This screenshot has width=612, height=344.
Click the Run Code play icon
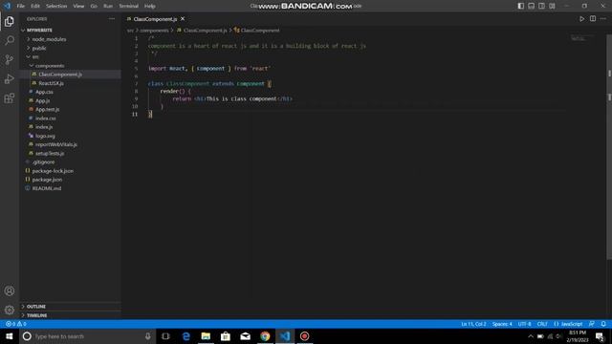tap(581, 19)
